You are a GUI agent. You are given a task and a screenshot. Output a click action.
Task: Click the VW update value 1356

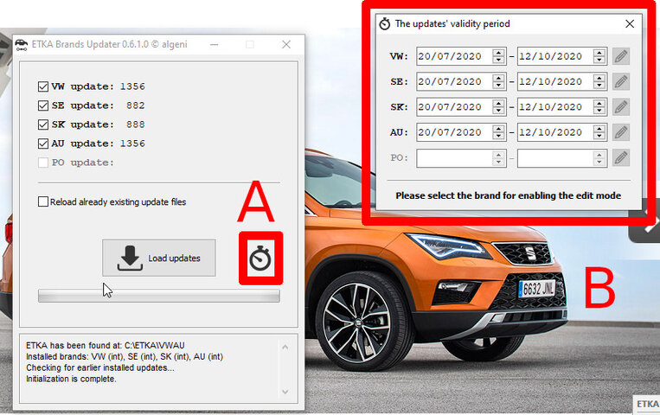click(x=132, y=86)
